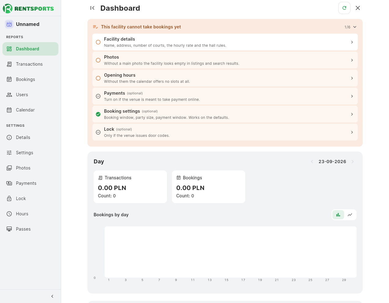Expand the Payments checklist step chevron
Viewport: 389px width, 303px height.
click(x=352, y=96)
